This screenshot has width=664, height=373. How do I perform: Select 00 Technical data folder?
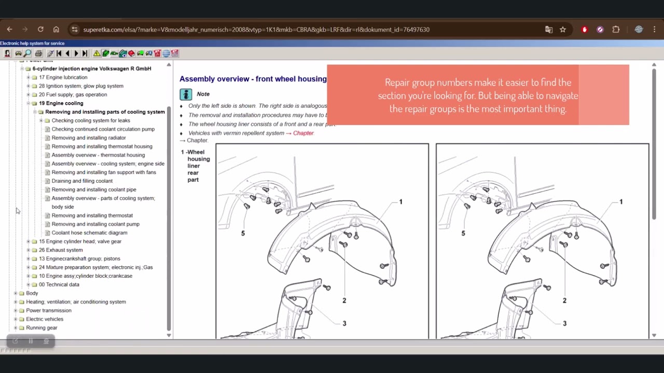pos(59,284)
